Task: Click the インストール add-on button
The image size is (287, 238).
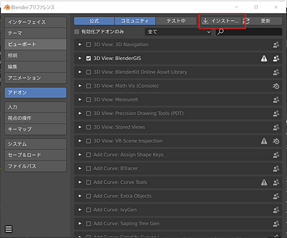Action: click(220, 21)
